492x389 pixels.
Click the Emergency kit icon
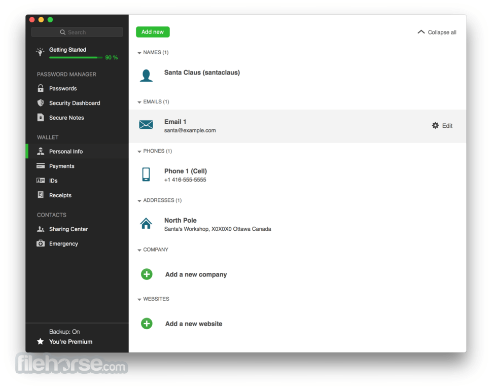[x=41, y=243]
